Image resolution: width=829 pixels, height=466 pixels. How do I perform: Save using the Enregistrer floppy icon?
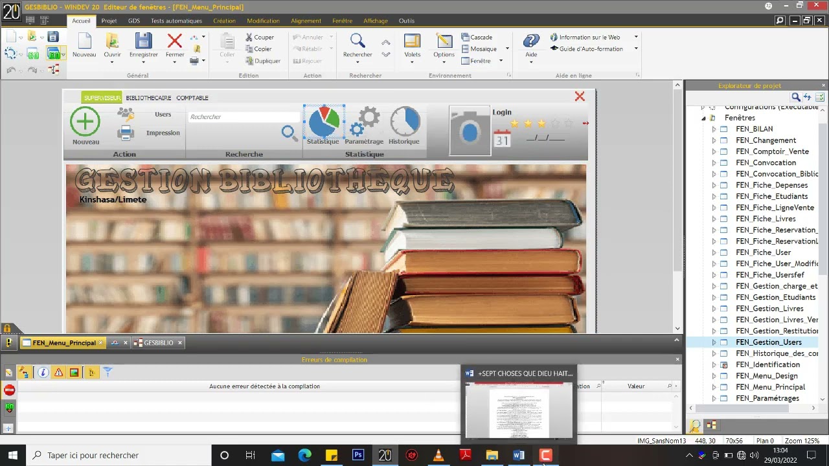click(143, 41)
